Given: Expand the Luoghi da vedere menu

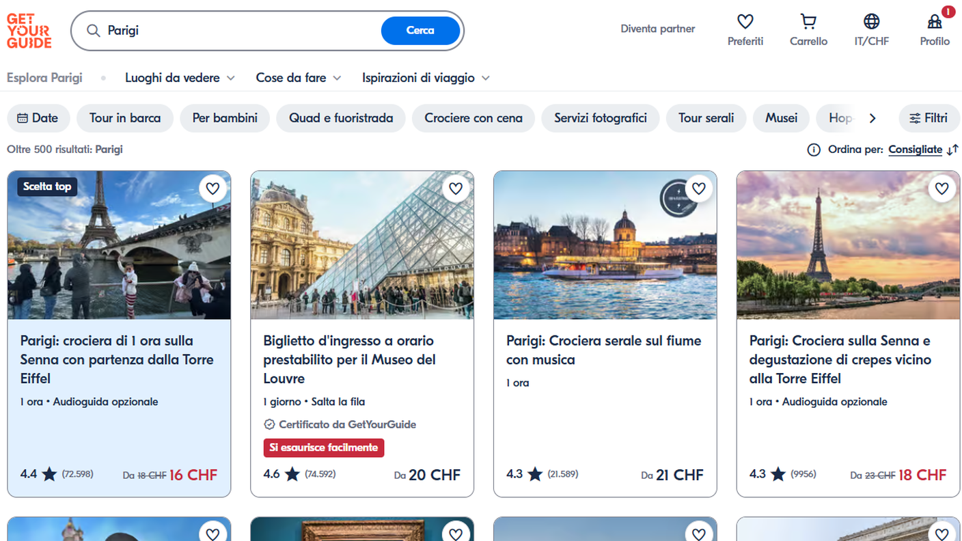Looking at the screenshot, I should tap(180, 78).
